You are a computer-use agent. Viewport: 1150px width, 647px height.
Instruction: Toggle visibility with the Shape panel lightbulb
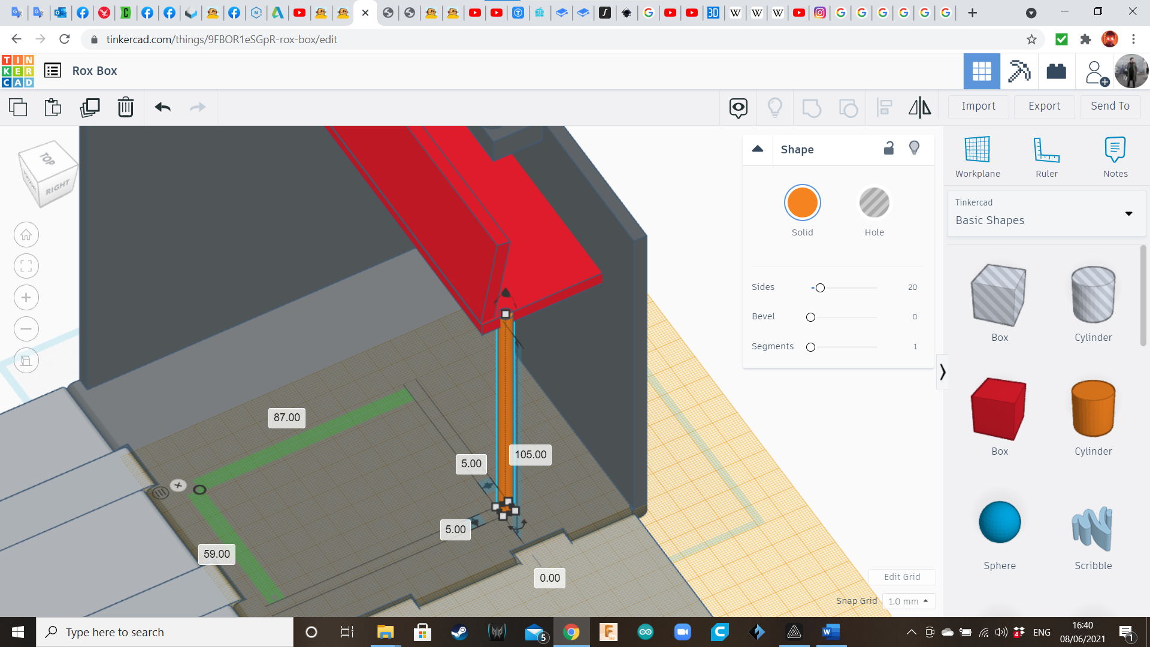[x=914, y=149]
